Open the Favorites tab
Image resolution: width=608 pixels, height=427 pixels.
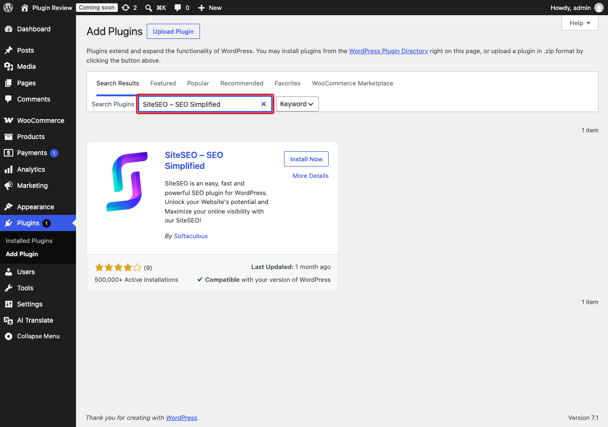287,83
